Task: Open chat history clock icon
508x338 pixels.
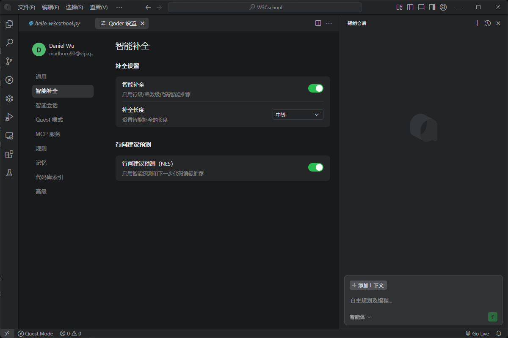Action: pyautogui.click(x=488, y=23)
